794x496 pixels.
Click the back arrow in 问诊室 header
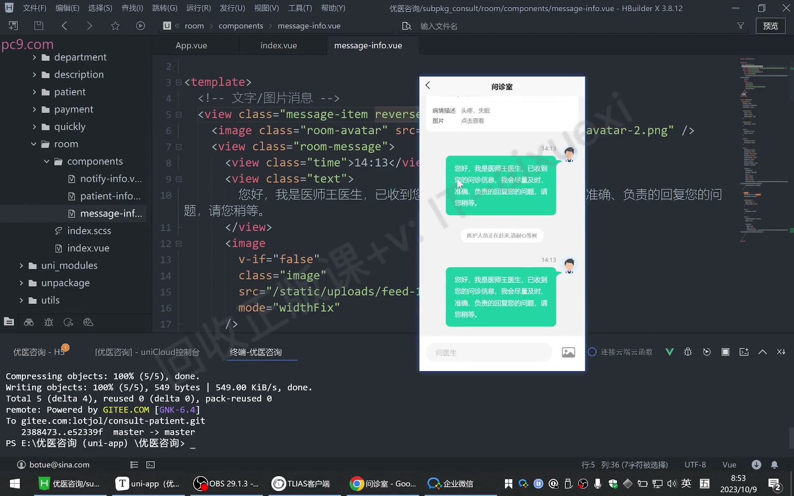coord(428,85)
